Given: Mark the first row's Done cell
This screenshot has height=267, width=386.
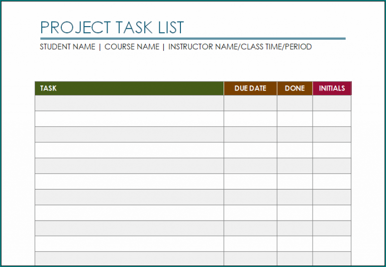Looking at the screenshot, I should click(295, 103).
